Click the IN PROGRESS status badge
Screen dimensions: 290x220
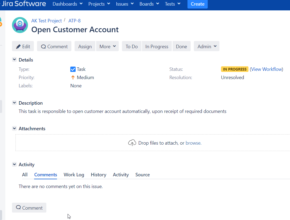(x=235, y=69)
